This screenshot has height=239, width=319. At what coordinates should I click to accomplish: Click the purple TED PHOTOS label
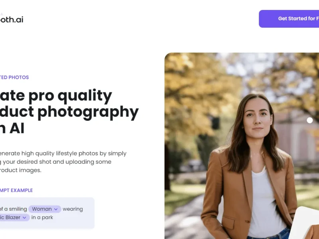[14, 77]
